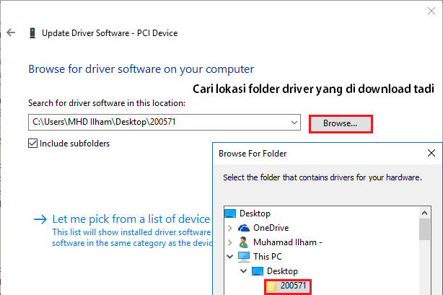Image resolution: width=443 pixels, height=295 pixels.
Task: Close the Browse For Folder dialog
Action: 431,153
